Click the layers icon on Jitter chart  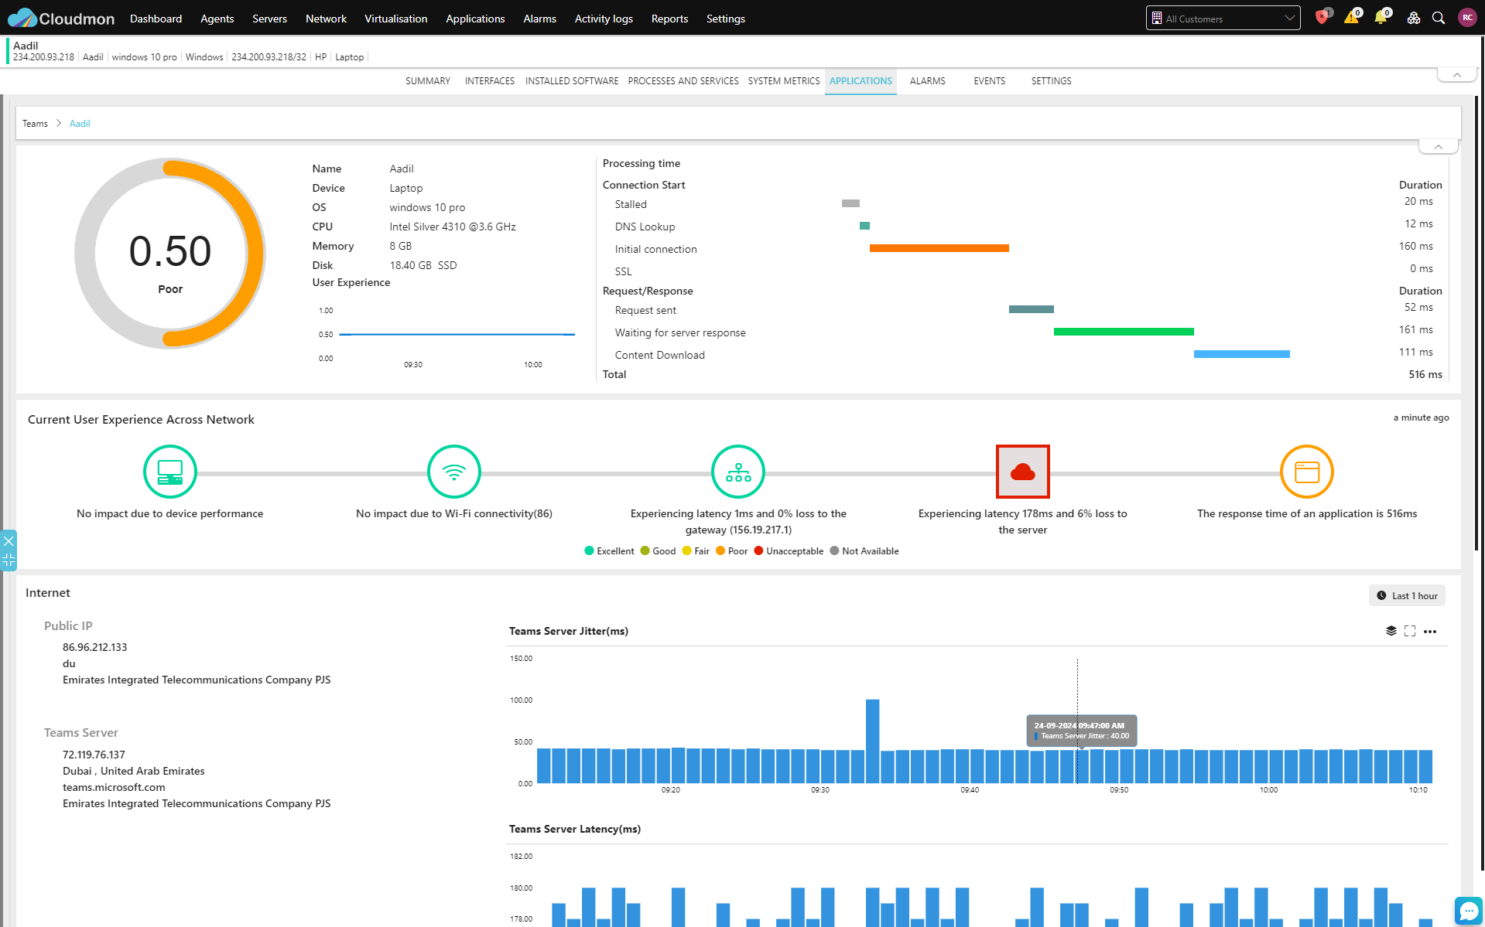point(1391,631)
